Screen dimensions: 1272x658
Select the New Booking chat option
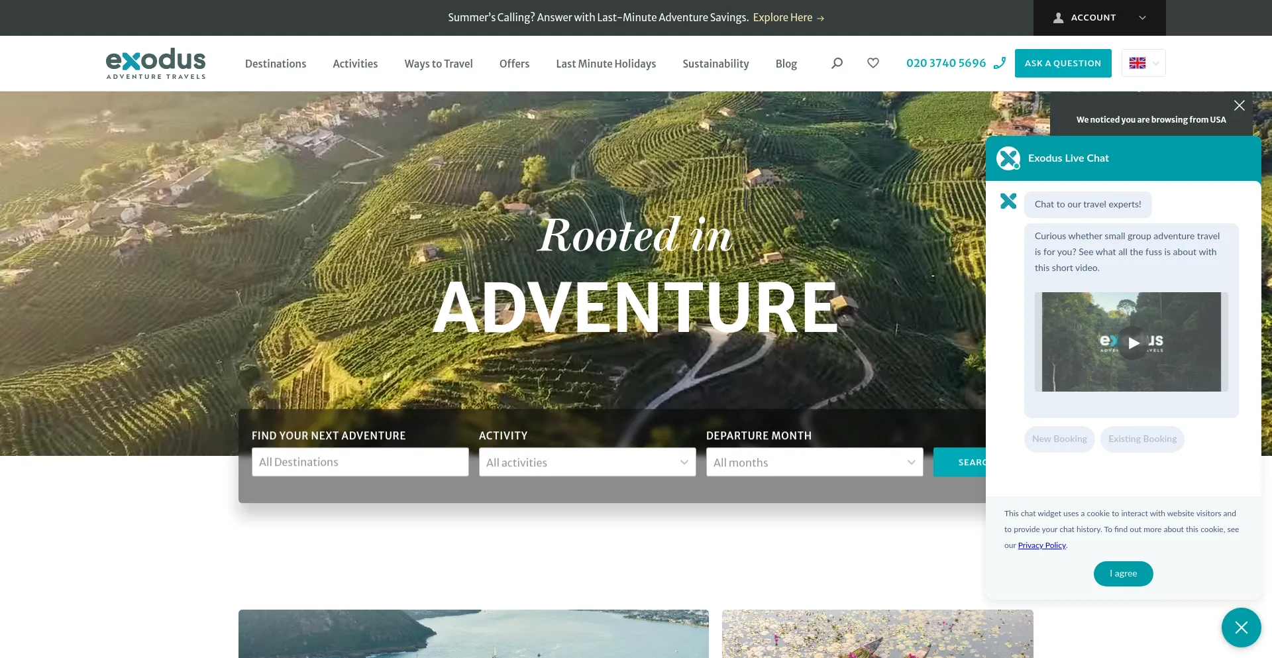click(1059, 439)
